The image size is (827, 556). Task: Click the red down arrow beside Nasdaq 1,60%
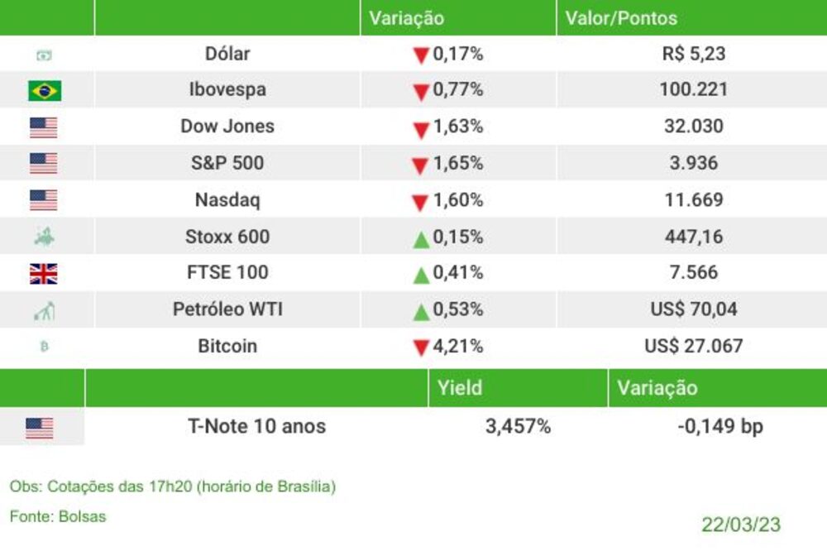(420, 202)
